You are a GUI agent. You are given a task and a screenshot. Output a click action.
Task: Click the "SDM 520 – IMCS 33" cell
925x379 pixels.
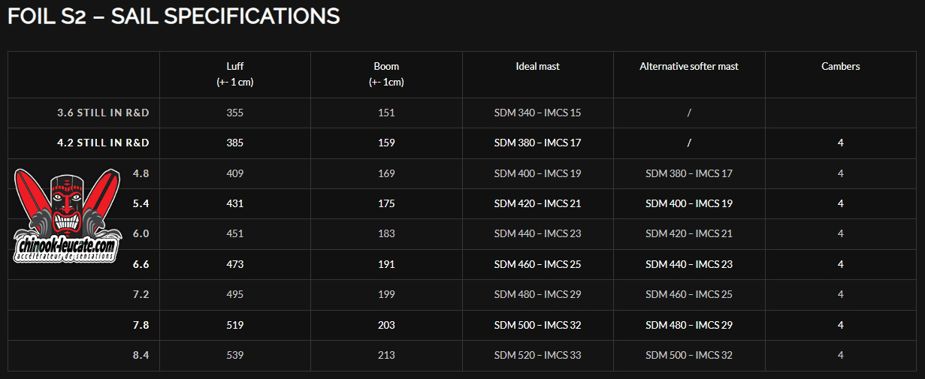point(537,355)
